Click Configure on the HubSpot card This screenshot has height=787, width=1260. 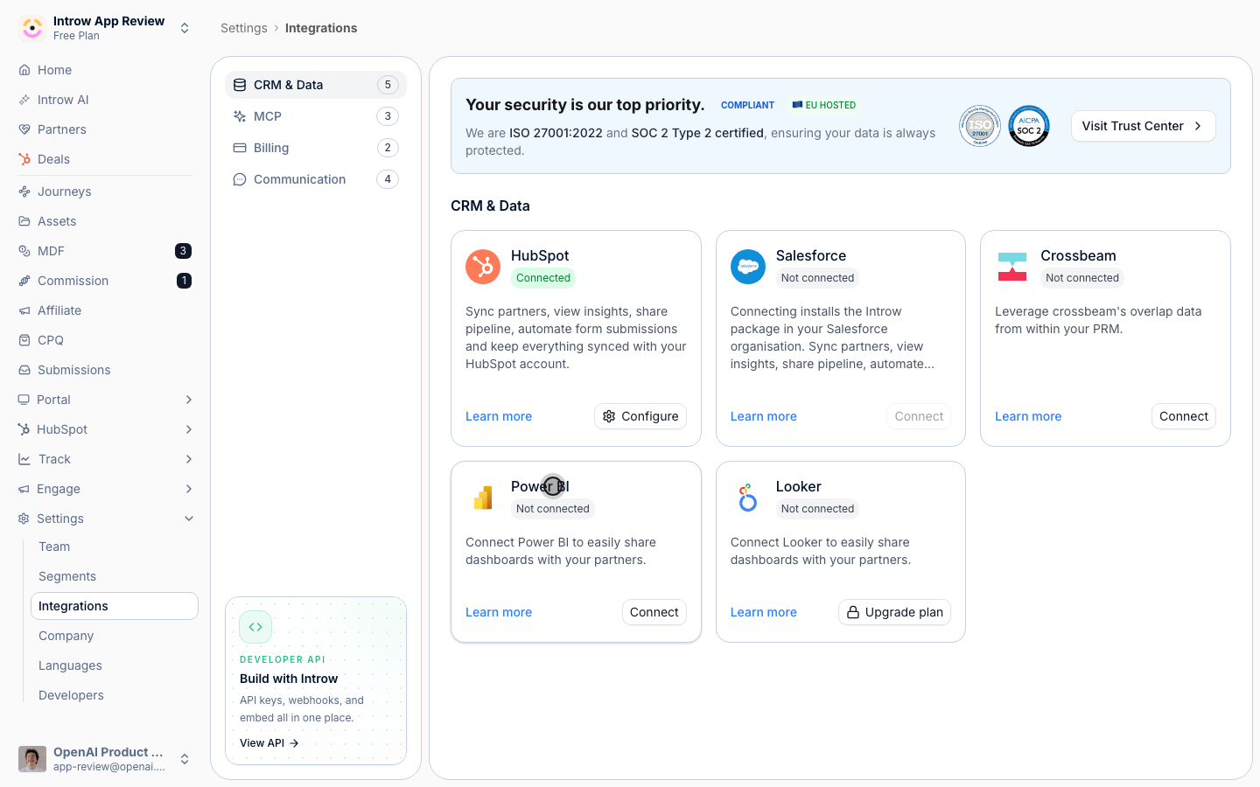coord(640,416)
